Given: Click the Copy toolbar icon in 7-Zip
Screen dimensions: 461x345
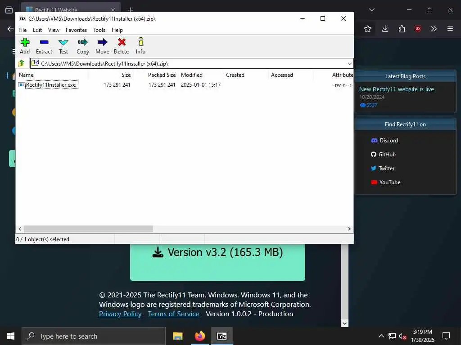Looking at the screenshot, I should pos(83,46).
